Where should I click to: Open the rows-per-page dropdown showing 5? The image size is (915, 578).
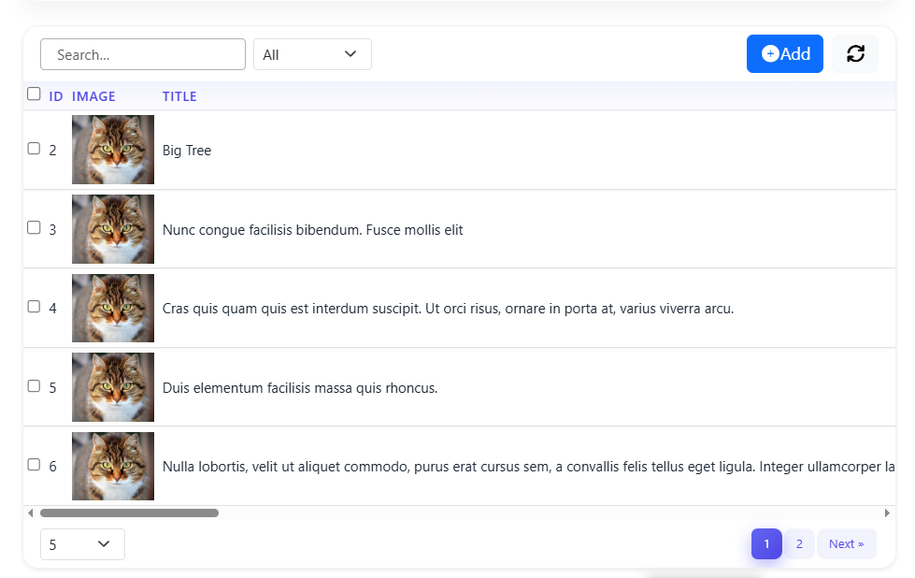(x=82, y=544)
